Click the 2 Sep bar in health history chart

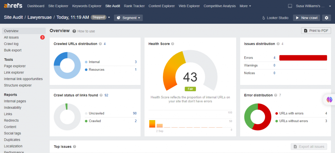160,125
